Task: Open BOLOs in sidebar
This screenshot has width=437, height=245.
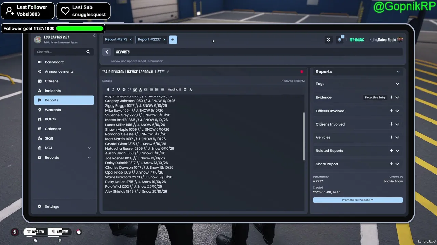Action: coord(64,119)
